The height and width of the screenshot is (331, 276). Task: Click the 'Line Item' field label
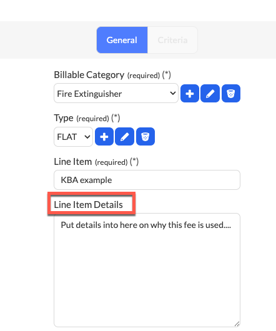(x=73, y=162)
